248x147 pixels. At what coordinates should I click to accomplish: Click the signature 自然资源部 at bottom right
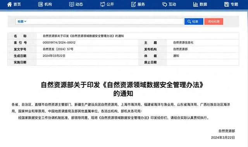pyautogui.click(x=227, y=131)
